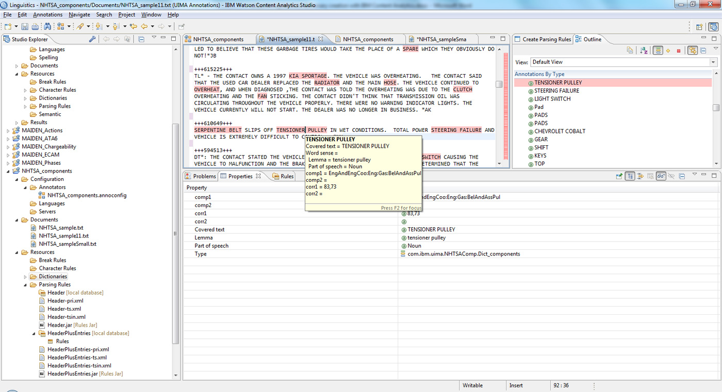Screen dimensions: 722x392
Task: Click the Open Perspective icon
Action: [699, 27]
